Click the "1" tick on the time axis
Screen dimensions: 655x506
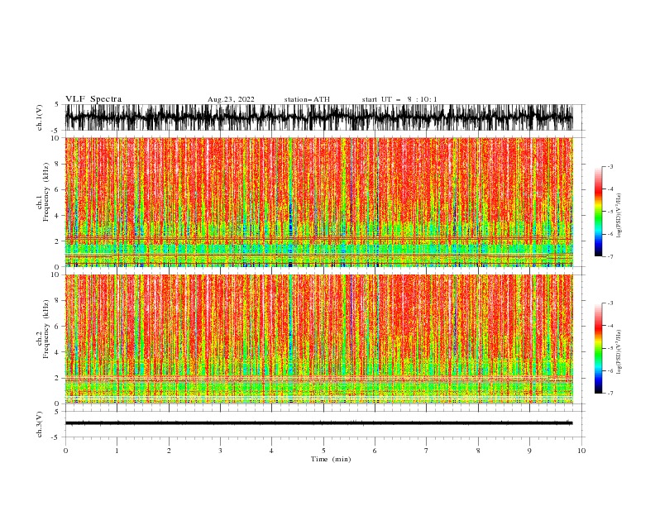click(x=117, y=451)
